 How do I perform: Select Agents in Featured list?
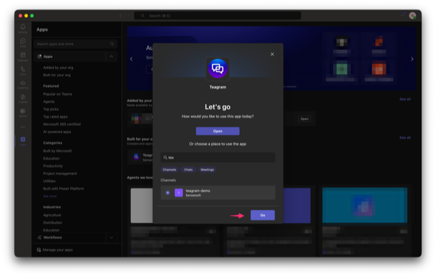point(49,102)
